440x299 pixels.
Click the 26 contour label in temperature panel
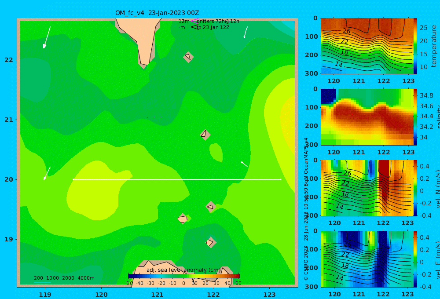347,31
